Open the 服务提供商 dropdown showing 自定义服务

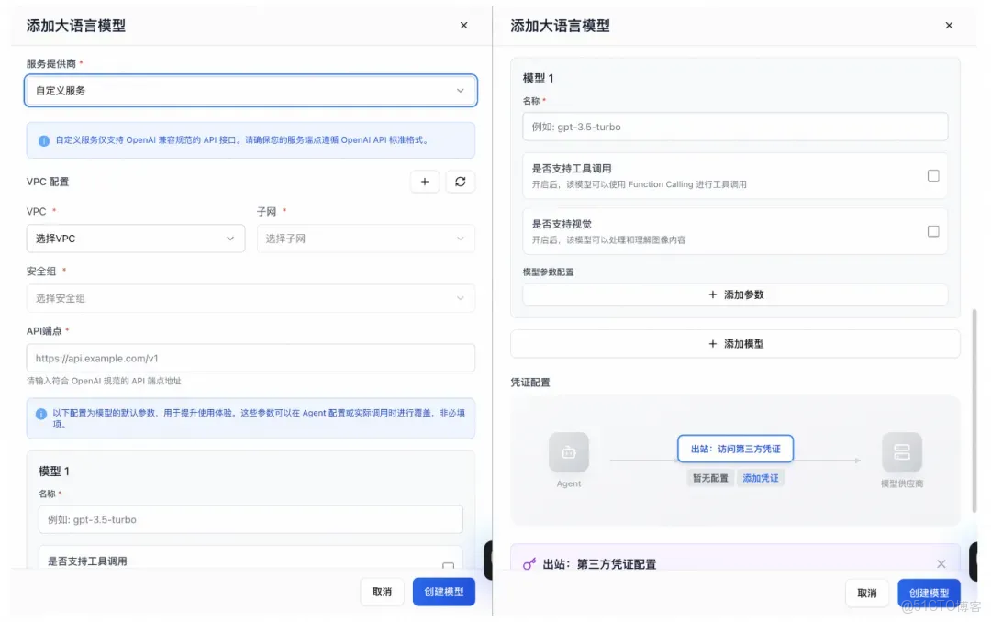click(x=249, y=91)
